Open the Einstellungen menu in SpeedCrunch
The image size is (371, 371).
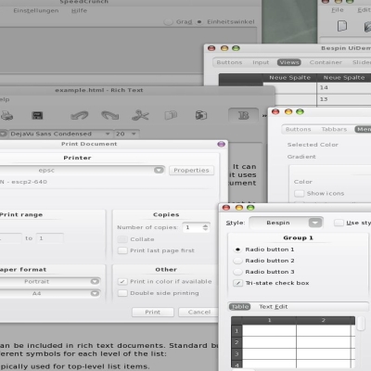(36, 10)
